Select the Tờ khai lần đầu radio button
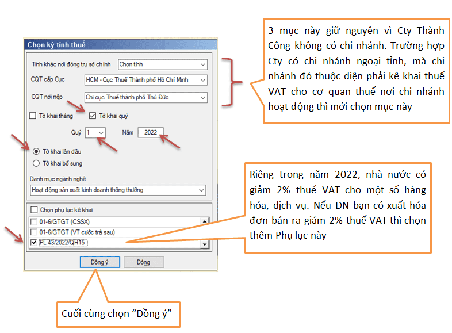This screenshot has width=452, height=333. 36,151
